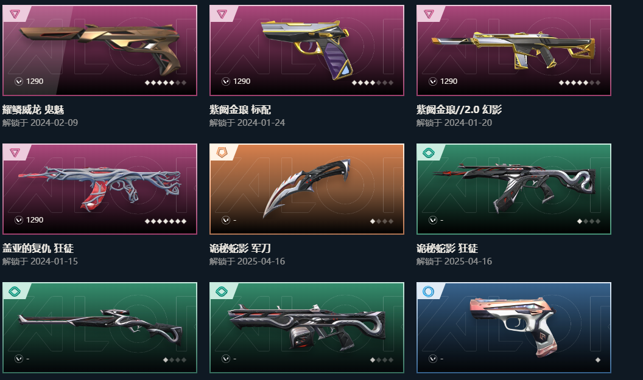
Task: Click the green tier icon on sniper rifle card
Action: click(x=15, y=292)
